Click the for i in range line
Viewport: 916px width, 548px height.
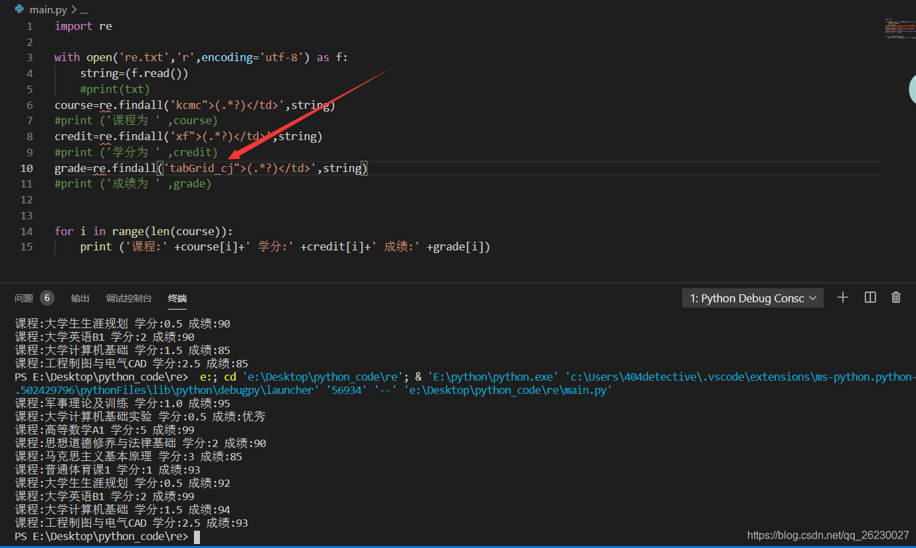144,231
